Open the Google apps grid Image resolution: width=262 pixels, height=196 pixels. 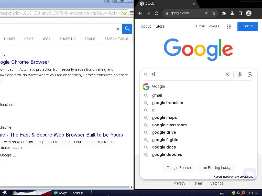pos(229,26)
